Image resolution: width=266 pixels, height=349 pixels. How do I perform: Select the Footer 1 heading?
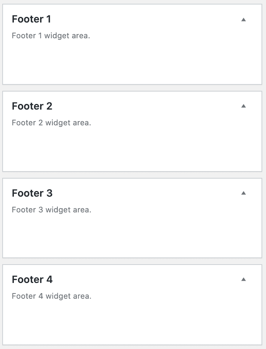coord(31,19)
